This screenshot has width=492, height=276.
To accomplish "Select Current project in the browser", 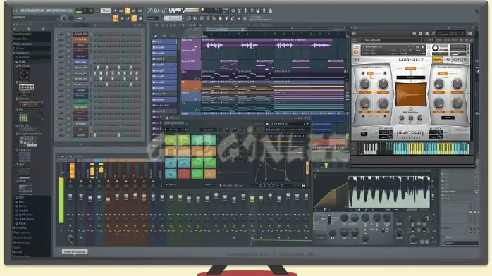I will tap(23, 34).
